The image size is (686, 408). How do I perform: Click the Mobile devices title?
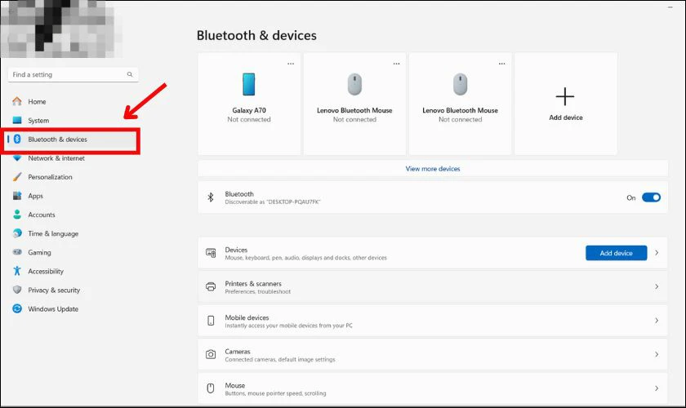tap(247, 317)
